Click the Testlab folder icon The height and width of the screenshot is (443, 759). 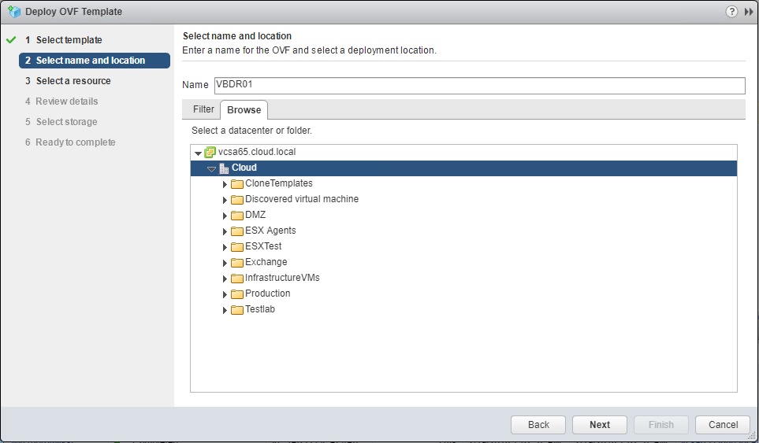pos(237,310)
